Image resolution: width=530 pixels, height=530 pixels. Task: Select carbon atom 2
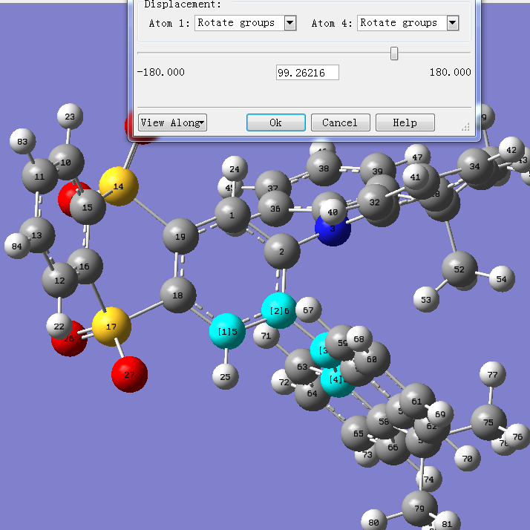point(282,252)
